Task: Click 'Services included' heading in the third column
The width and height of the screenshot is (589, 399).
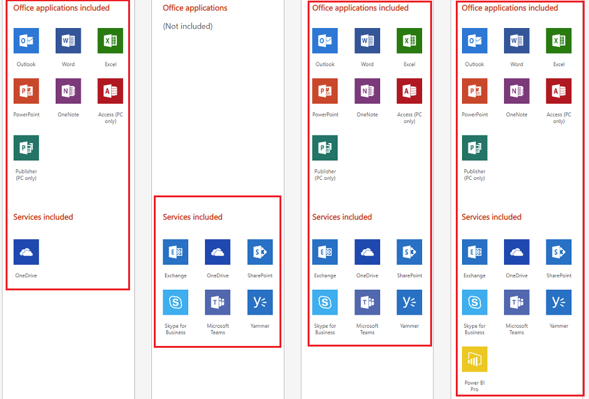Action: point(342,217)
